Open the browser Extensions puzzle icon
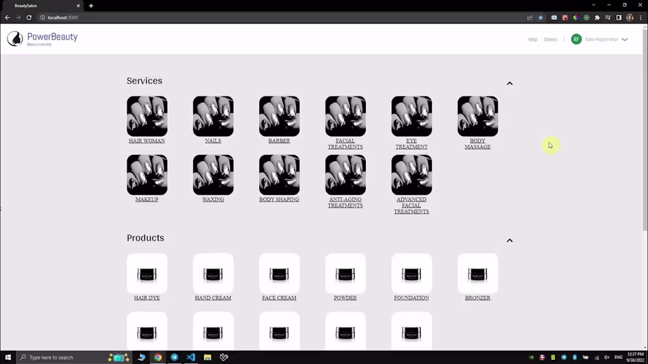Screen dimensions: 648x364 click(597, 18)
